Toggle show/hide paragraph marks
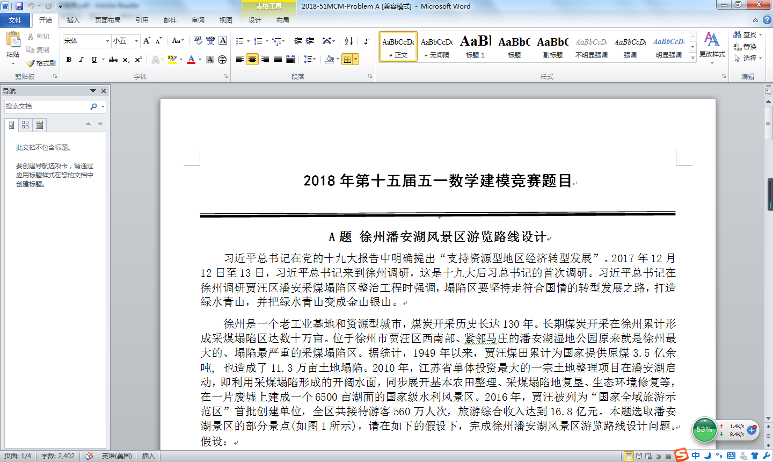 pyautogui.click(x=367, y=41)
